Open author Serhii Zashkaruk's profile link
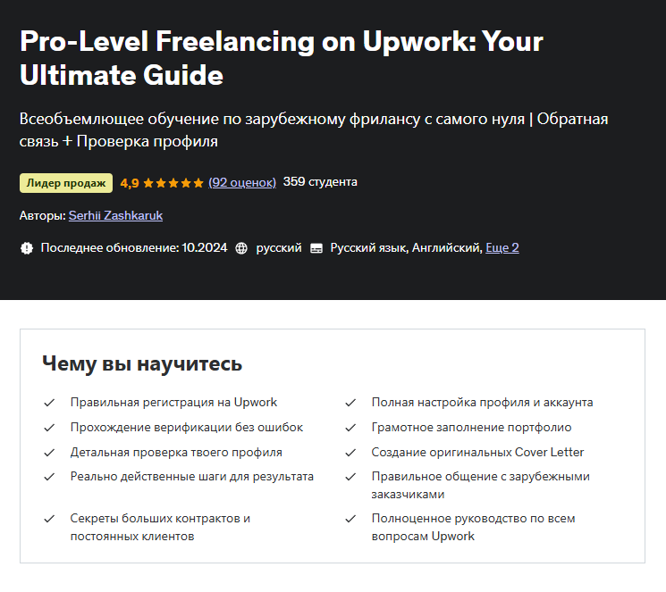666x592 pixels. click(115, 215)
